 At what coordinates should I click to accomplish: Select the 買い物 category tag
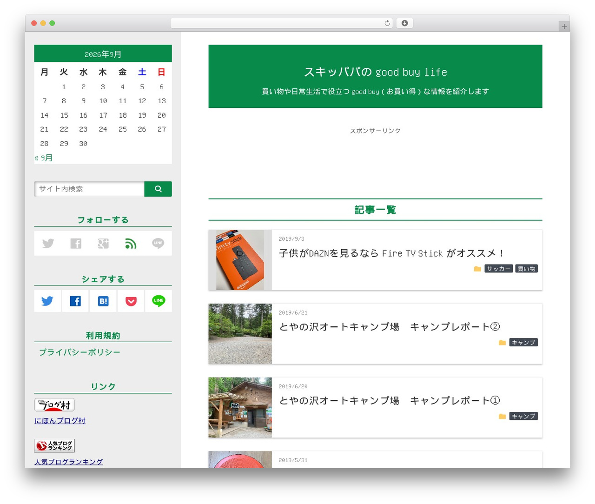click(x=527, y=269)
